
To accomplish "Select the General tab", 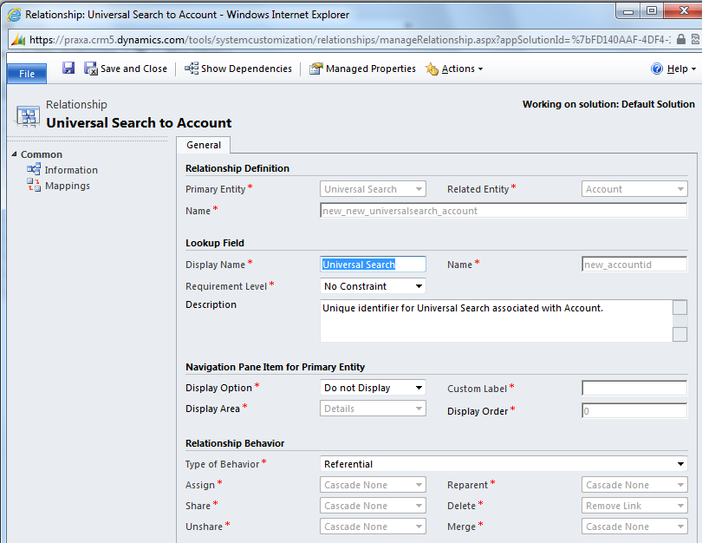I will (204, 145).
